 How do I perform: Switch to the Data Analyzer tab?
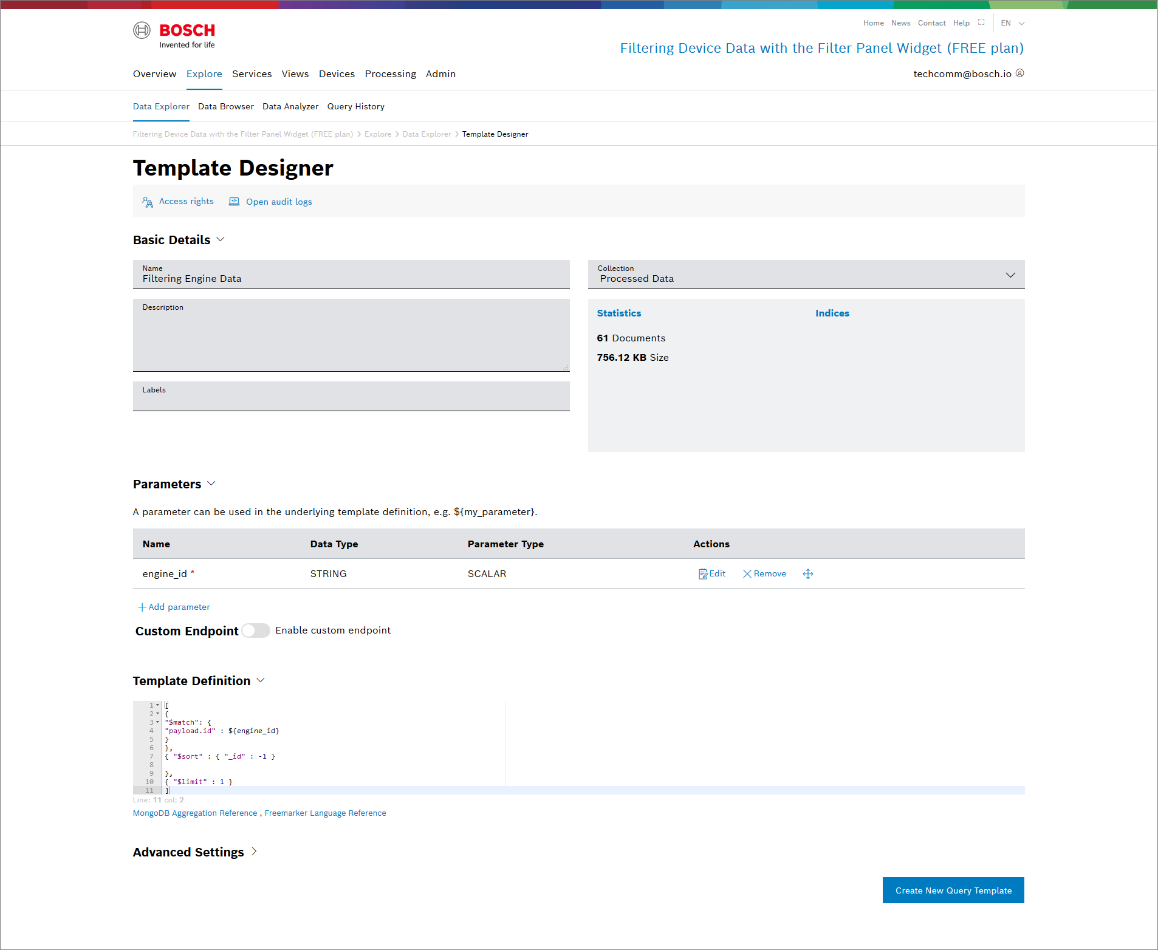pyautogui.click(x=290, y=107)
